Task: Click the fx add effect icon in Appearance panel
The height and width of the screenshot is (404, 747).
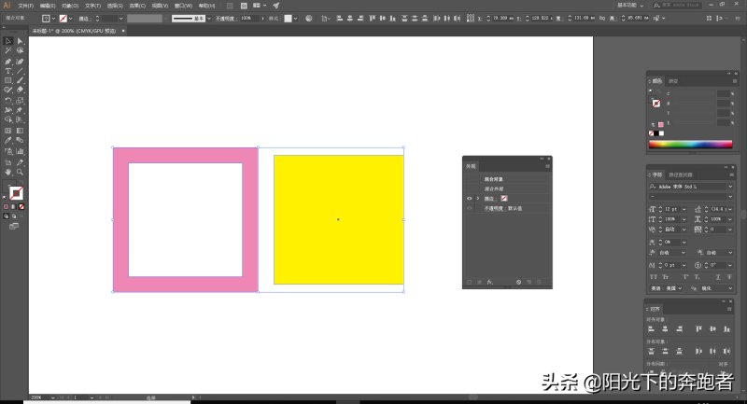Action: [x=490, y=281]
